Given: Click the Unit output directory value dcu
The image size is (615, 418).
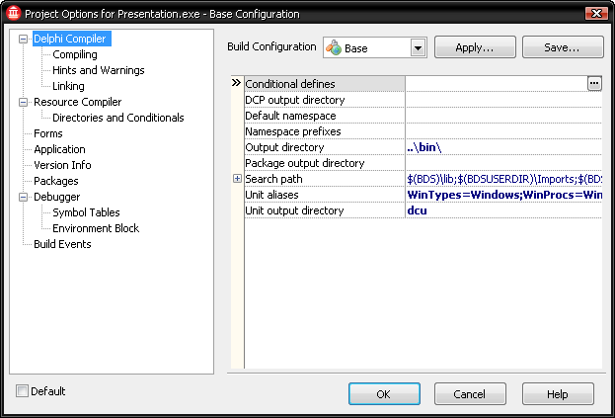Looking at the screenshot, I should [x=417, y=210].
